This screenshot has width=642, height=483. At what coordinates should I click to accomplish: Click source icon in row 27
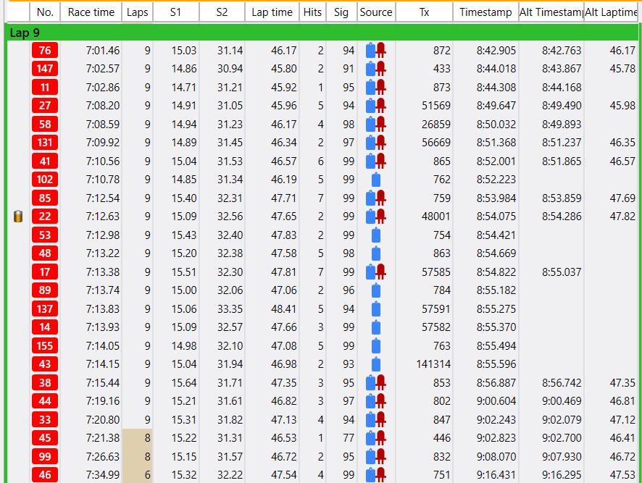pos(376,106)
